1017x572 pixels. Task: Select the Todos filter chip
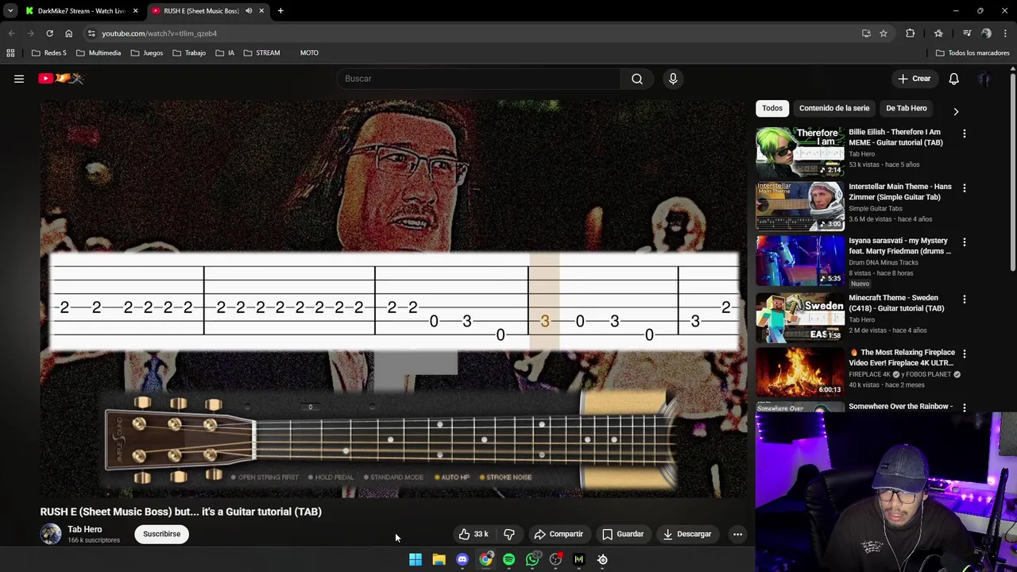(x=772, y=108)
